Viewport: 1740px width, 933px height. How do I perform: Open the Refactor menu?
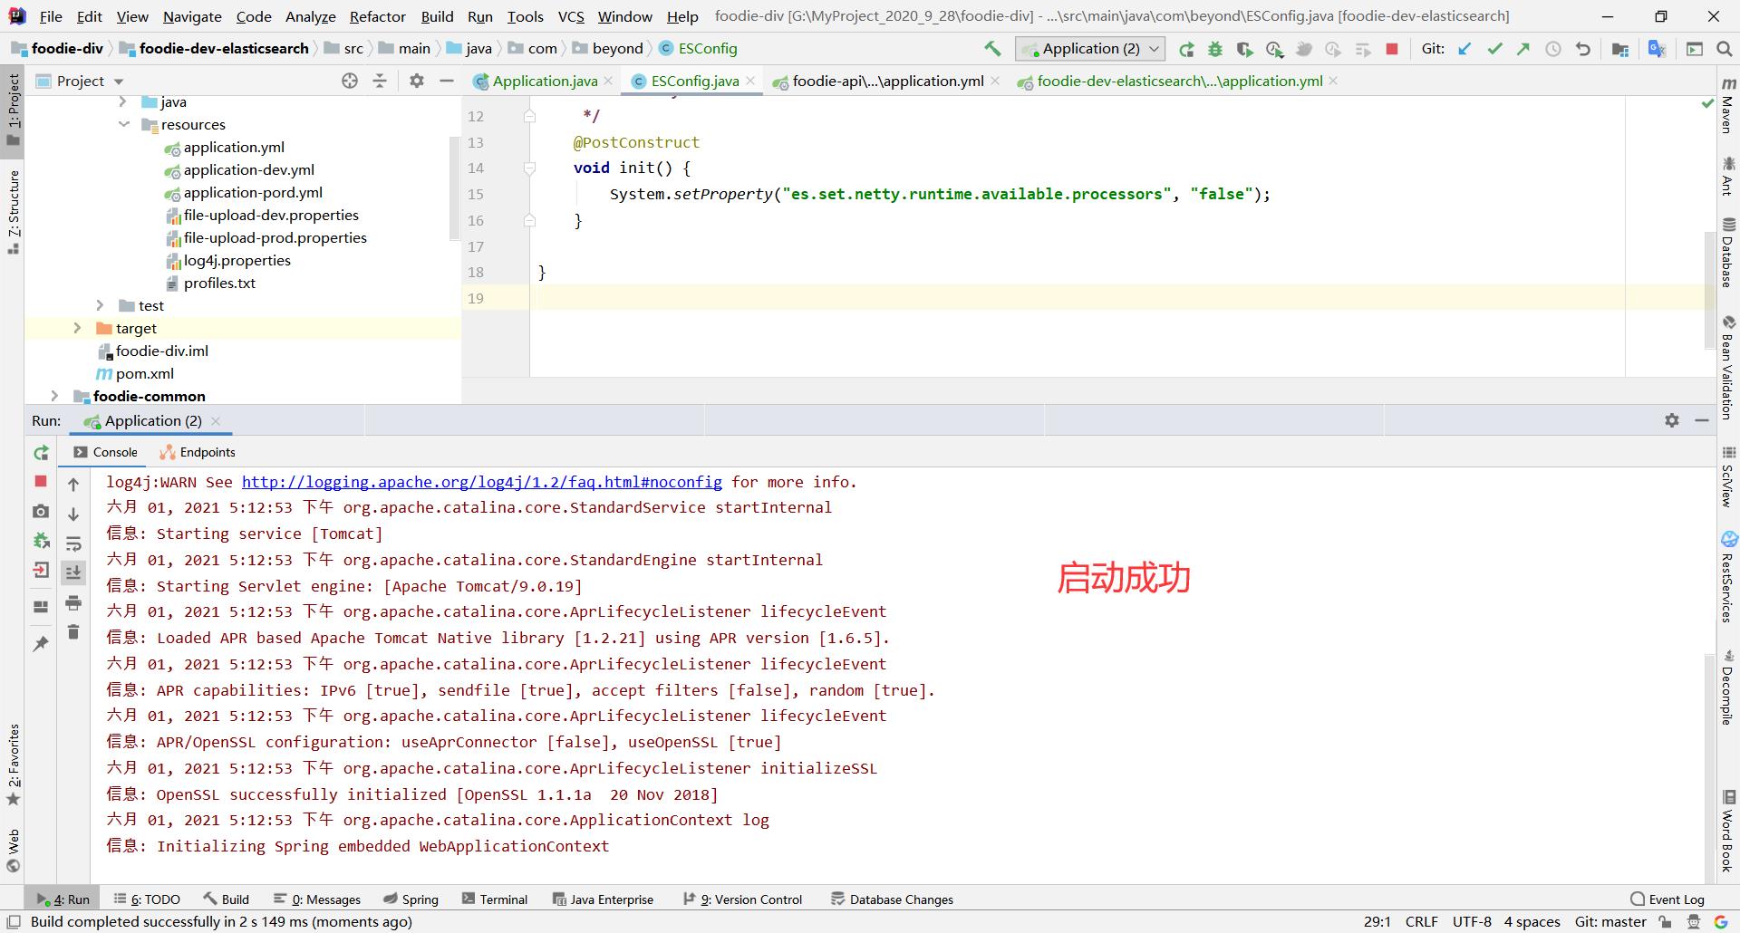pos(377,16)
